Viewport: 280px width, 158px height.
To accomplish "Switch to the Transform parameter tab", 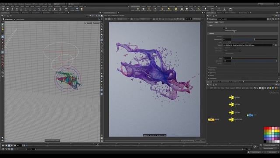I will 210,22.
